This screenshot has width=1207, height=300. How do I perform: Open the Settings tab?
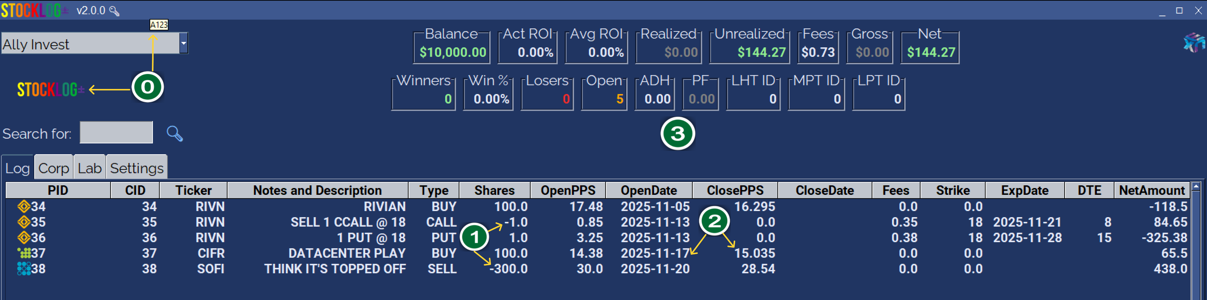pos(137,168)
